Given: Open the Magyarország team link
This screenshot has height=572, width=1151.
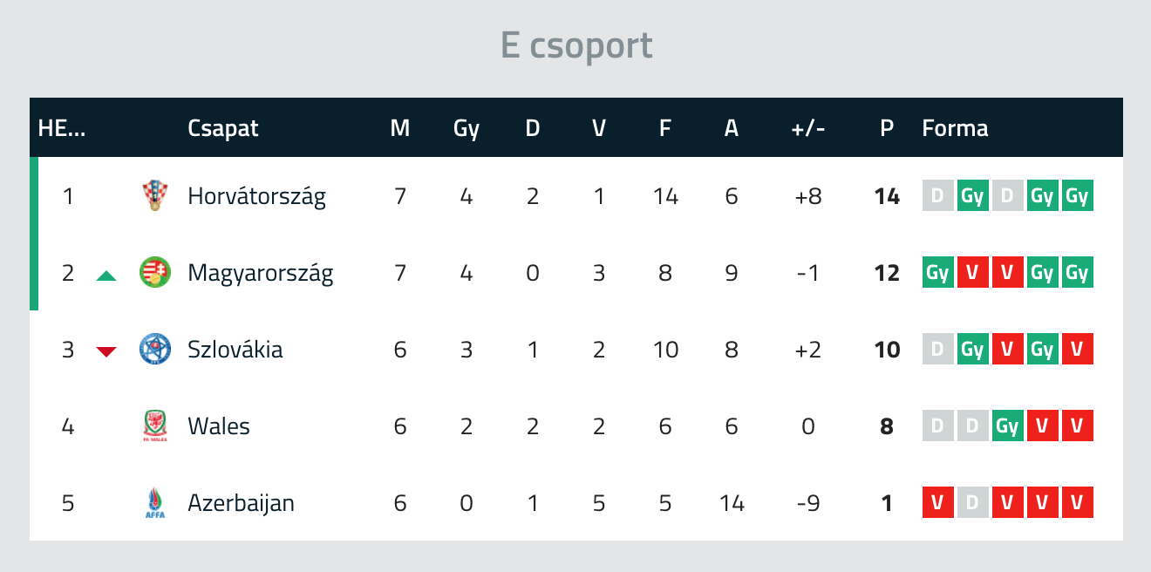Looking at the screenshot, I should (260, 273).
